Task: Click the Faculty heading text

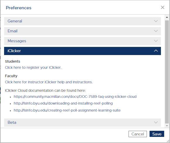Action: 11,76
